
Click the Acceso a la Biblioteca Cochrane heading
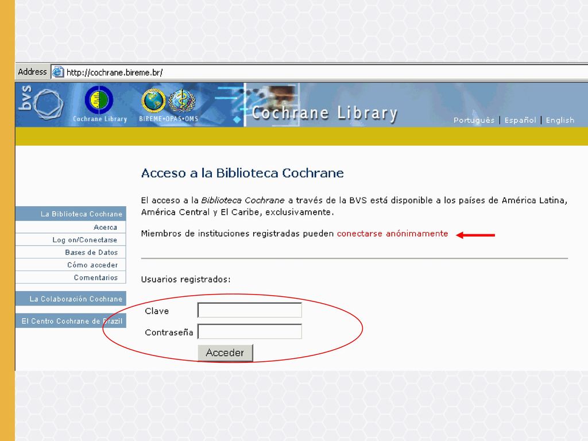click(x=242, y=173)
